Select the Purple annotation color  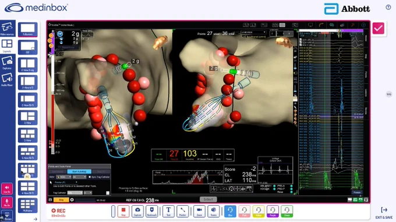273,211
